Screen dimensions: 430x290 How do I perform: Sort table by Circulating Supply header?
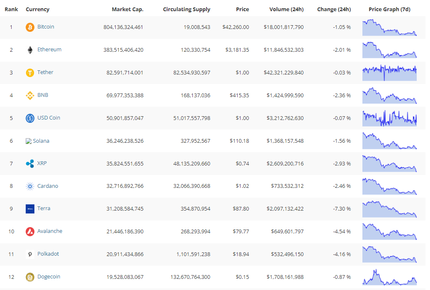tap(187, 9)
